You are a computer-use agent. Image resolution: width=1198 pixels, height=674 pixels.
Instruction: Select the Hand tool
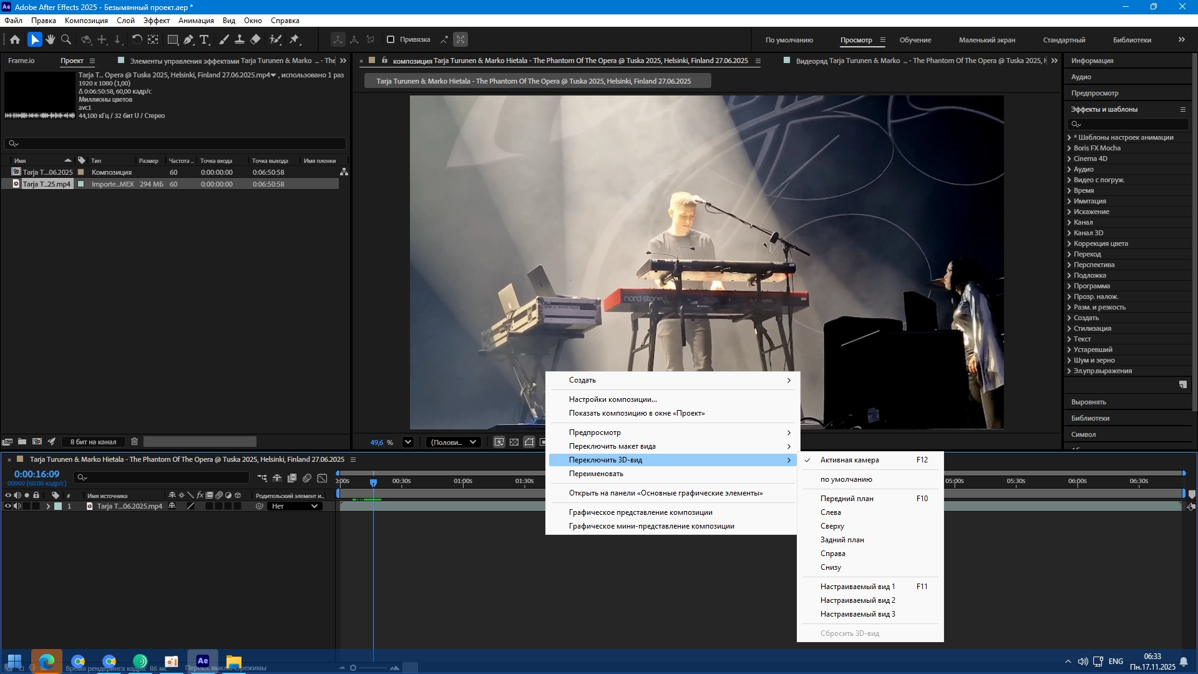pos(50,39)
